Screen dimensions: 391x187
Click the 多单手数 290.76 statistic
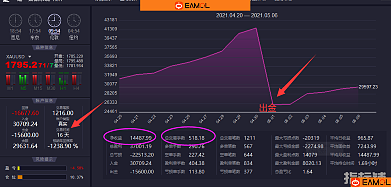click(185, 146)
